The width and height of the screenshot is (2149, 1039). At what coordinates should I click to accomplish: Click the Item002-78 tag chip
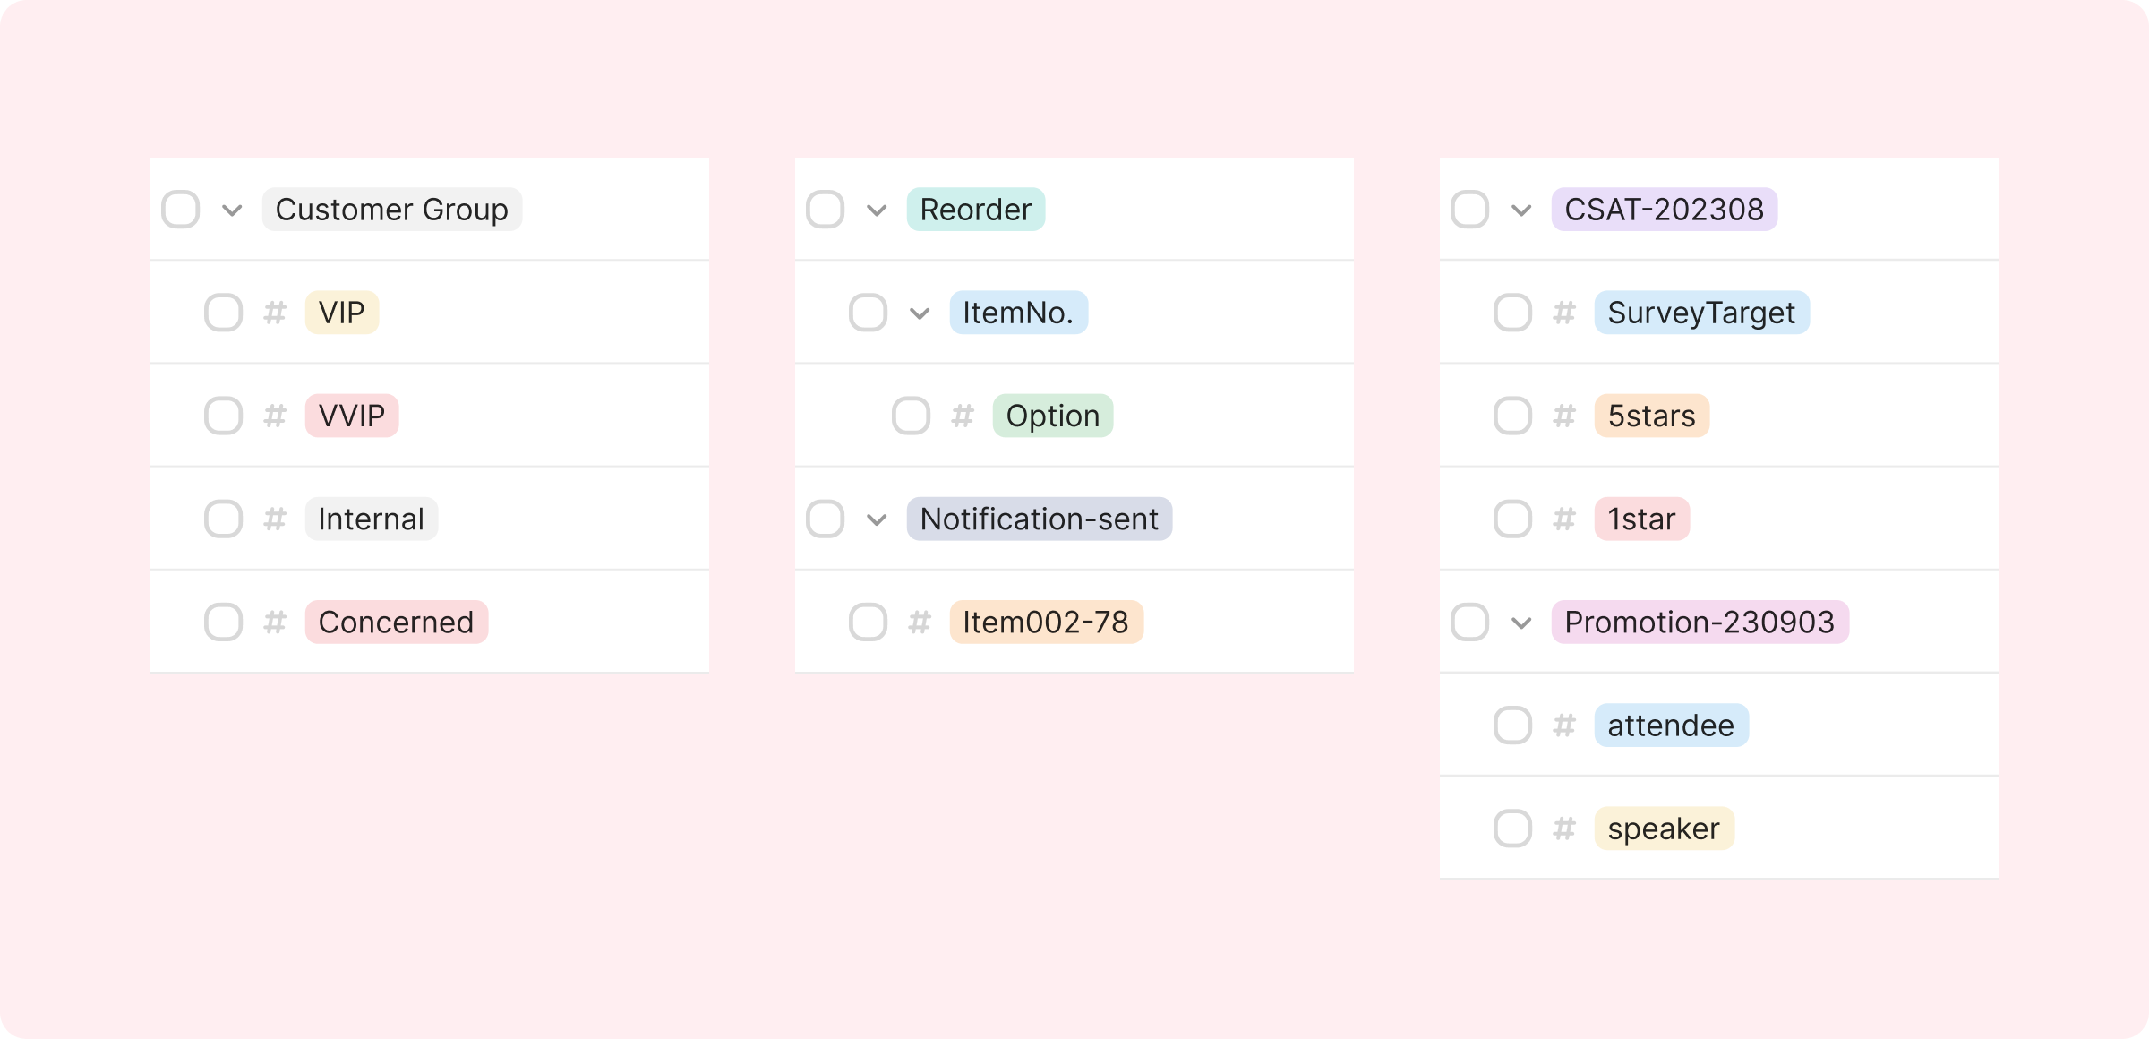pos(1046,623)
